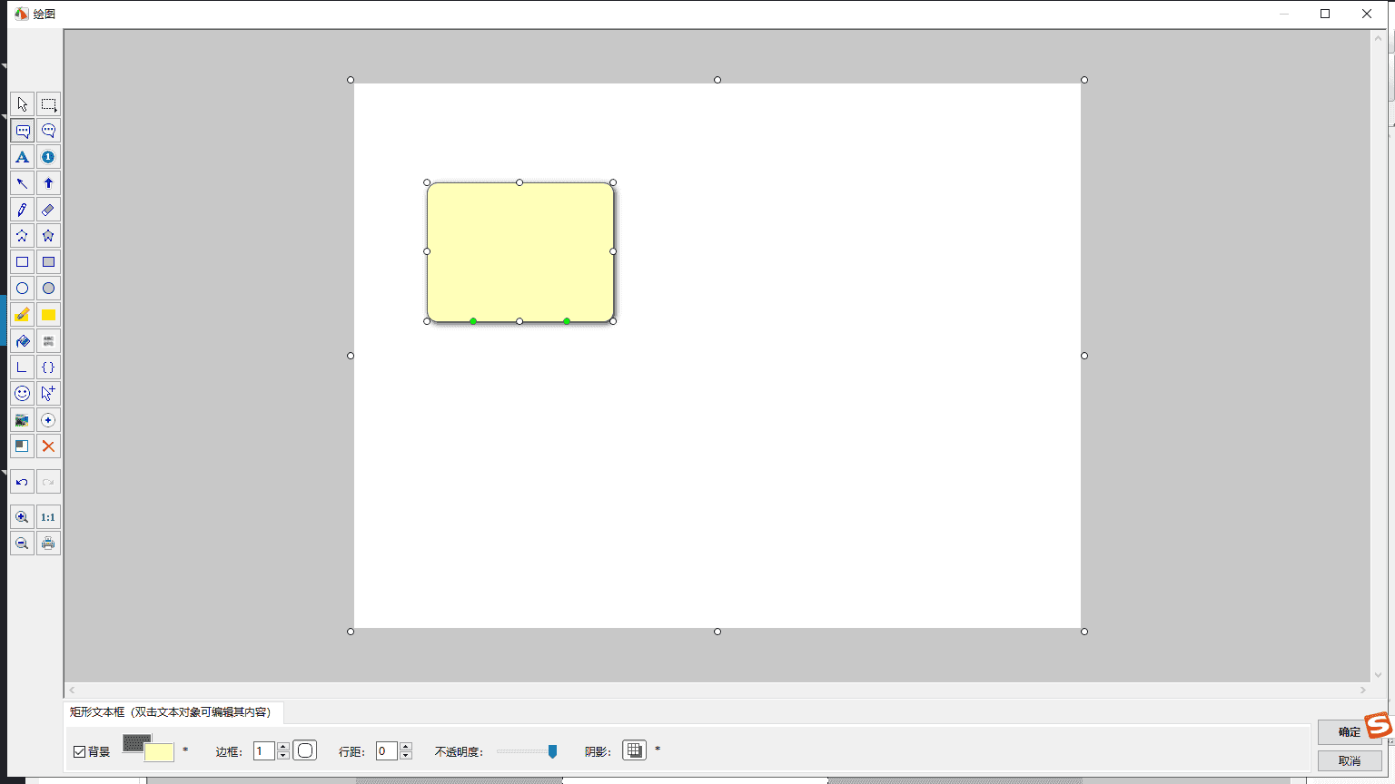Confirm with the 确定 button
The image size is (1395, 784).
pyautogui.click(x=1349, y=731)
